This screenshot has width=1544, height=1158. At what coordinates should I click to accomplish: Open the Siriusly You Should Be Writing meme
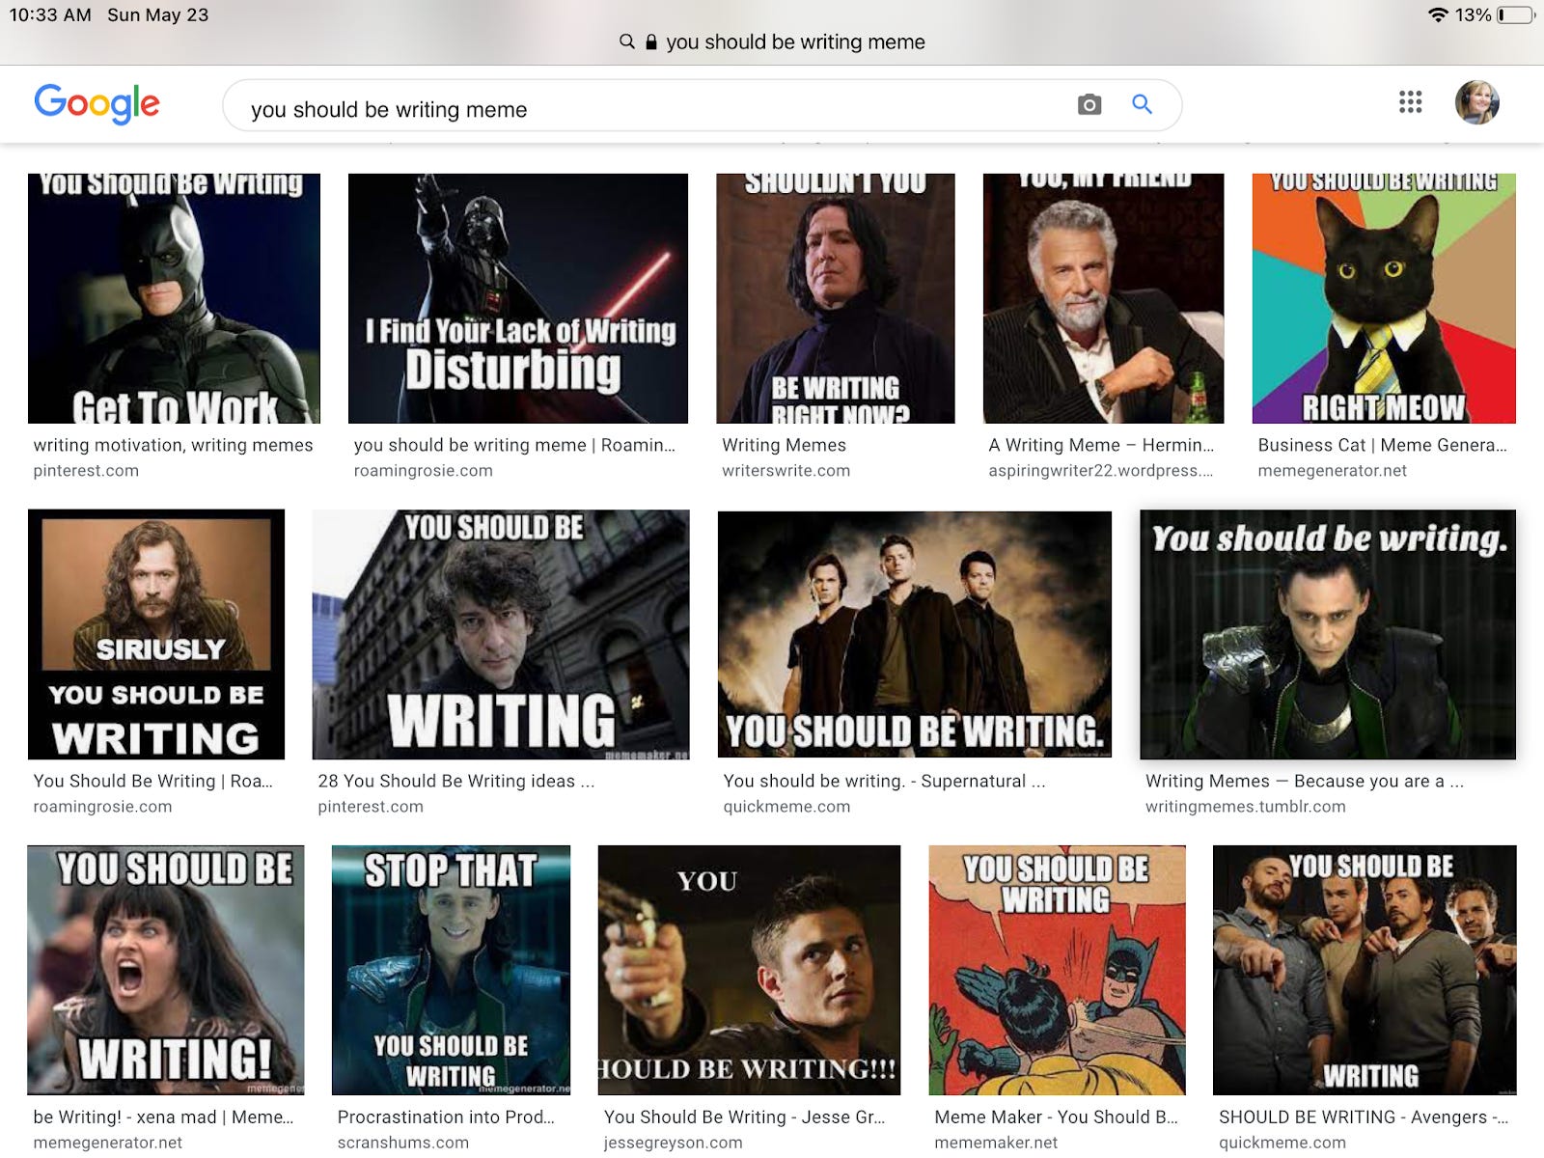point(156,634)
